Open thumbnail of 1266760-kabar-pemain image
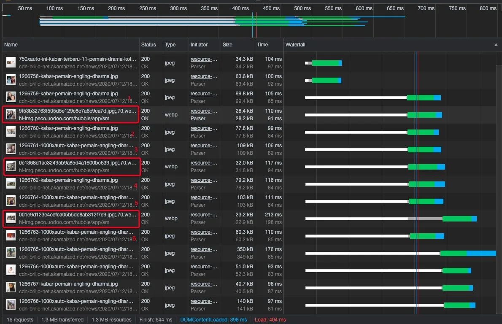The height and width of the screenshot is (324, 502). click(11, 132)
